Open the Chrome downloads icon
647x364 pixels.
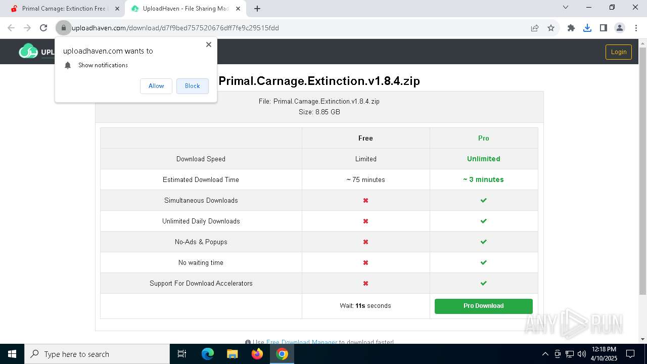pos(587,28)
